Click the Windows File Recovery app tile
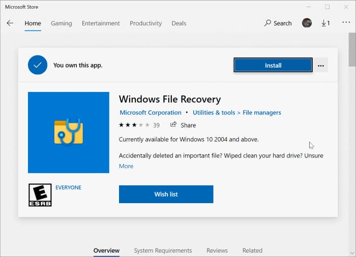 [69, 132]
